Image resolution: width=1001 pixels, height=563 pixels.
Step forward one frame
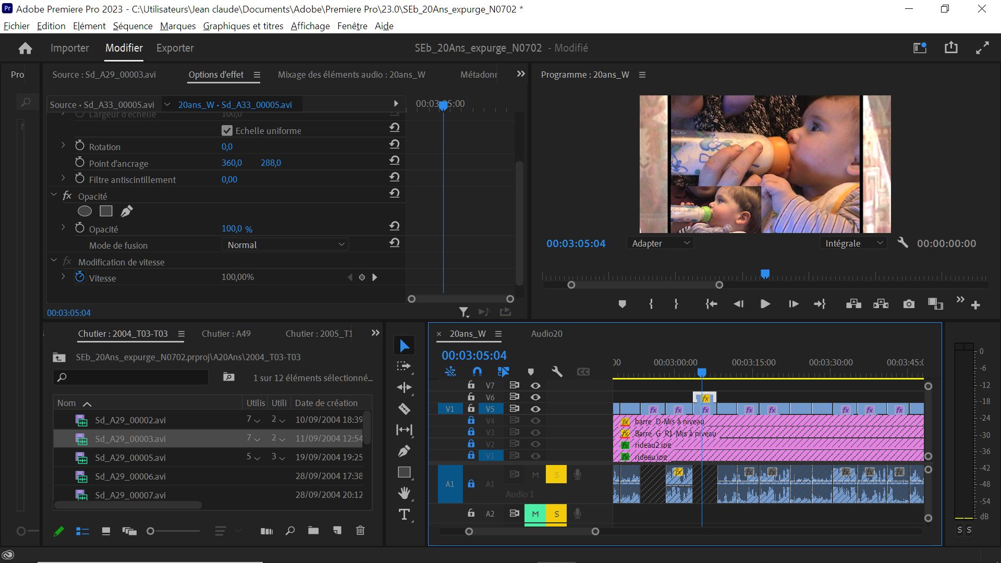tap(793, 304)
